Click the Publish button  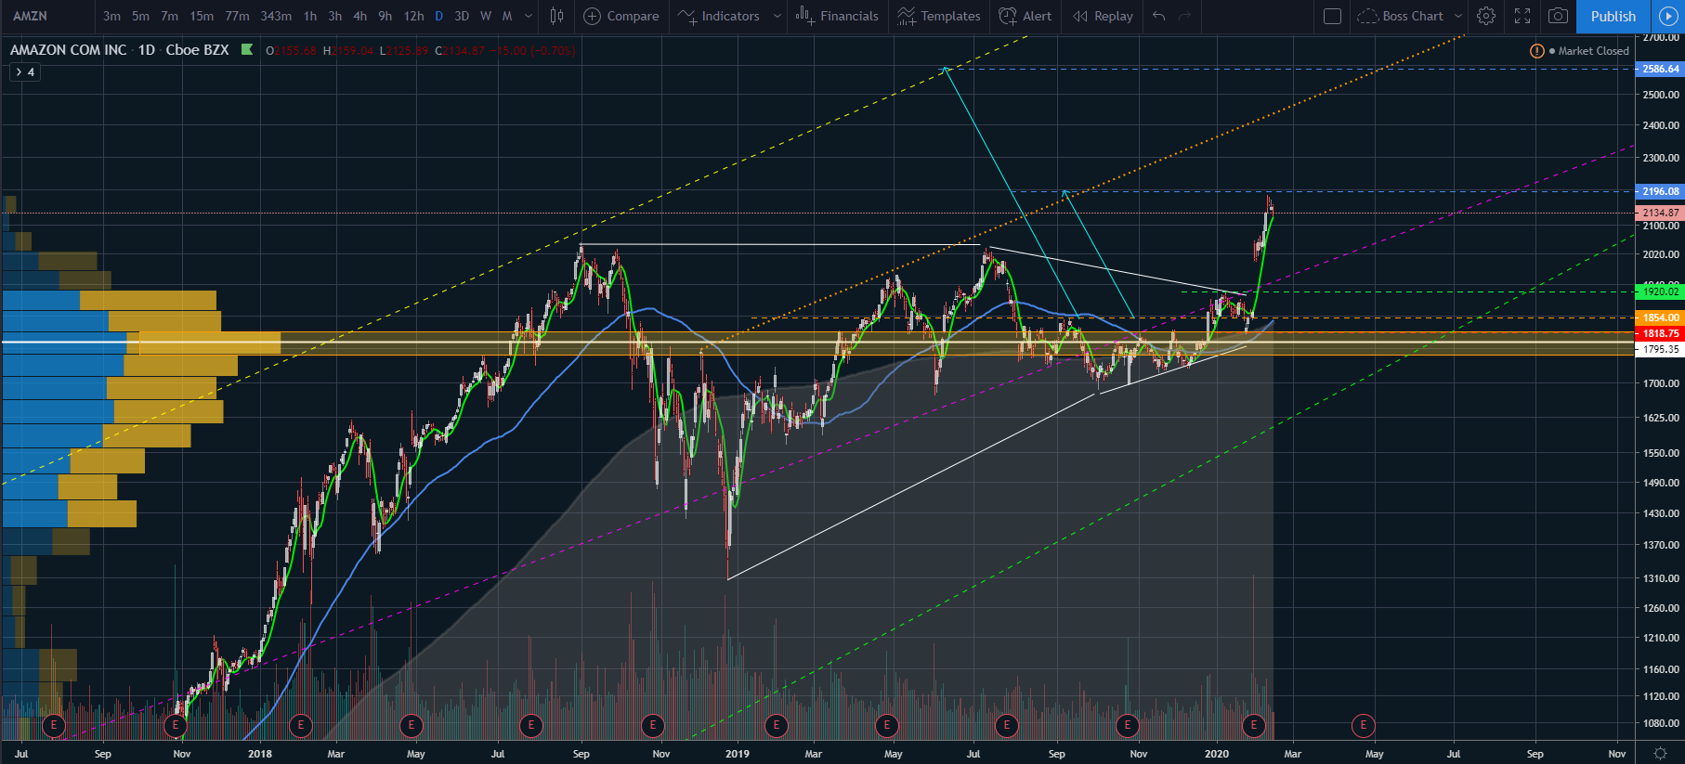pos(1613,16)
